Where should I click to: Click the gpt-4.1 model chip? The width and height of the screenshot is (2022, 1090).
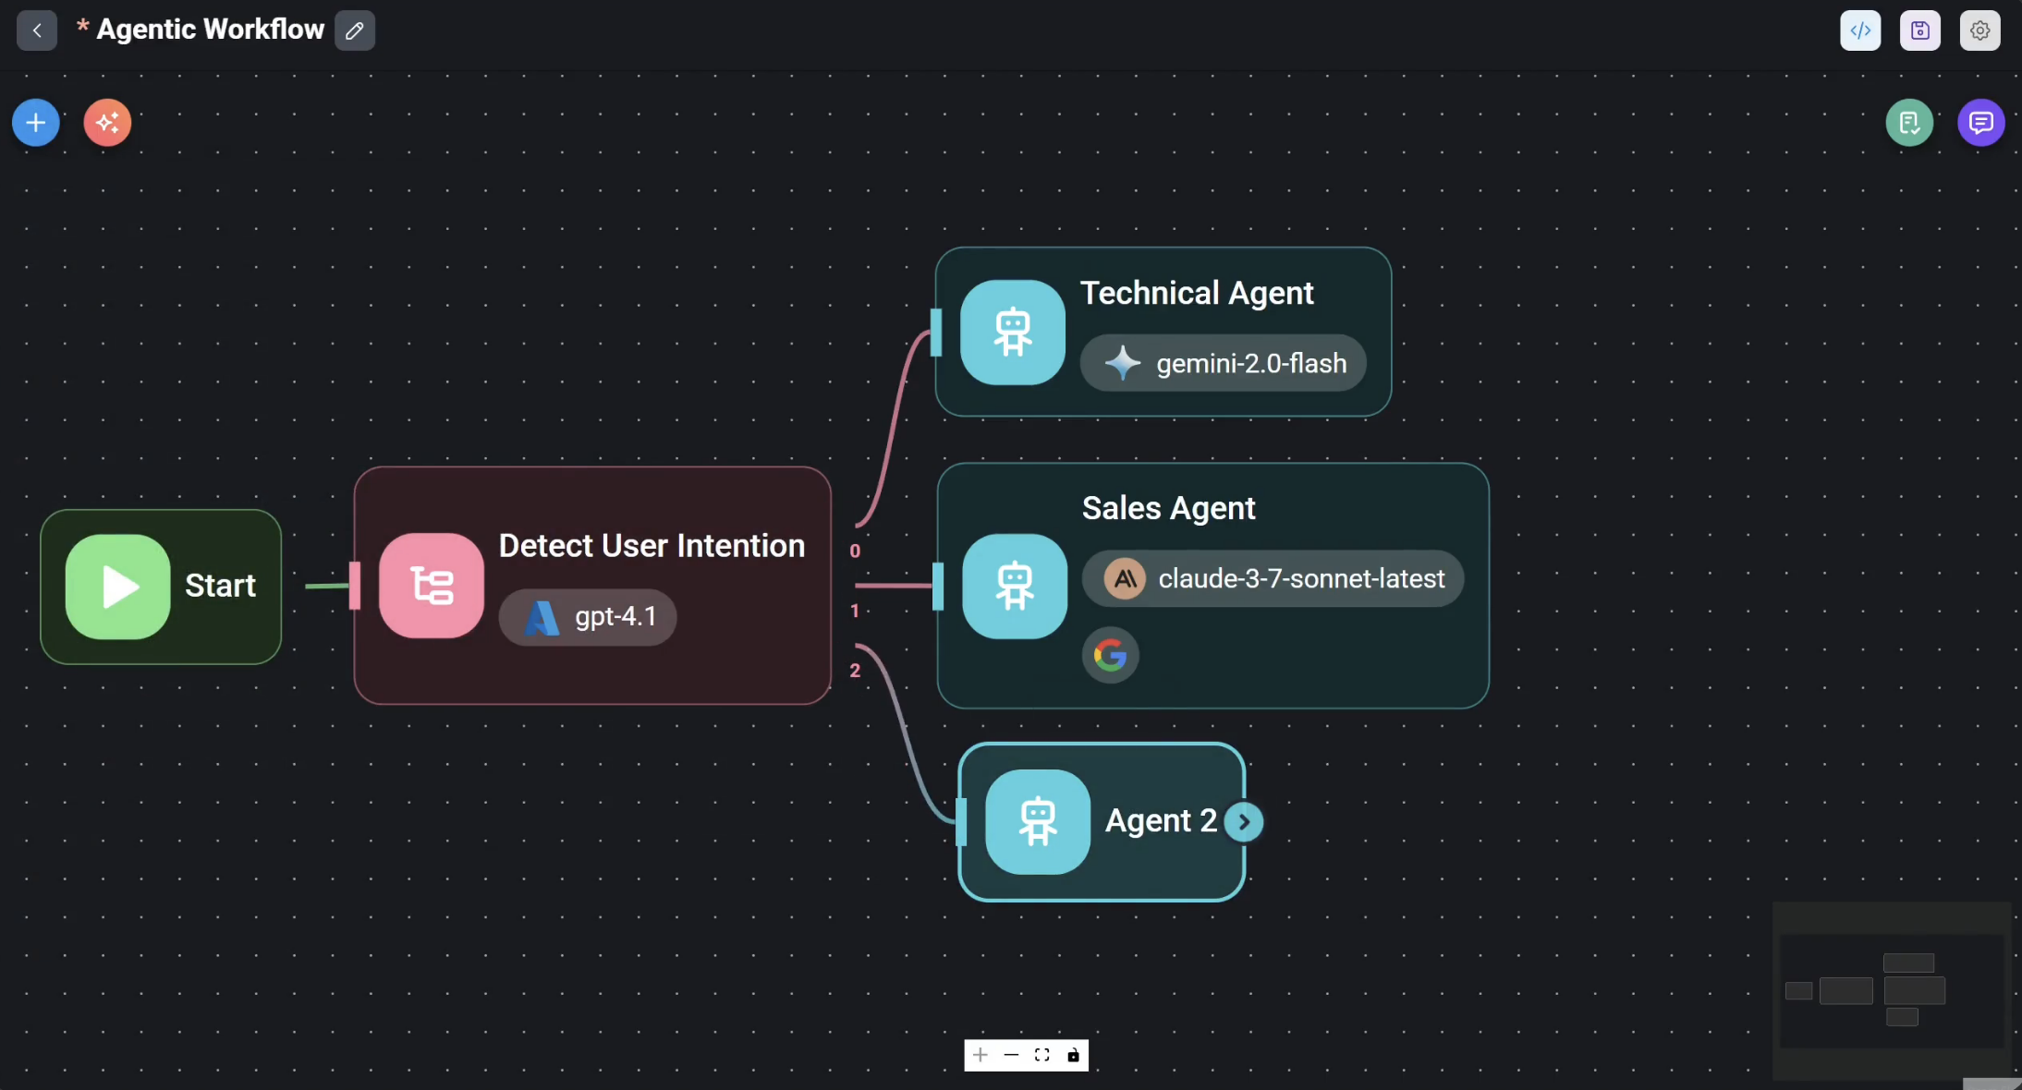click(588, 617)
